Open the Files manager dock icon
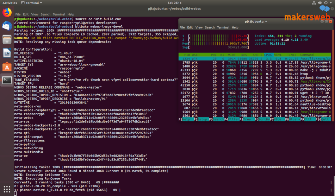This screenshot has height=196, width=335. tap(7, 39)
